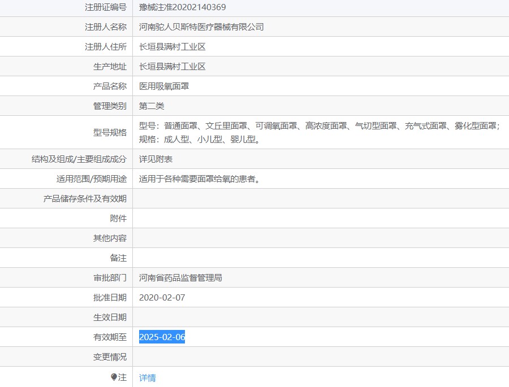Click 长垣县满村工业区 in the 注册人住所 row
Image resolution: width=509 pixels, height=387 pixels.
tap(172, 47)
